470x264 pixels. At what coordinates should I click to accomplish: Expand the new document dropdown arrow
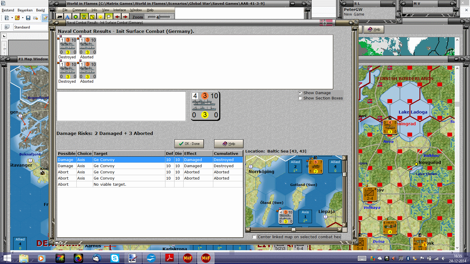pyautogui.click(x=12, y=18)
